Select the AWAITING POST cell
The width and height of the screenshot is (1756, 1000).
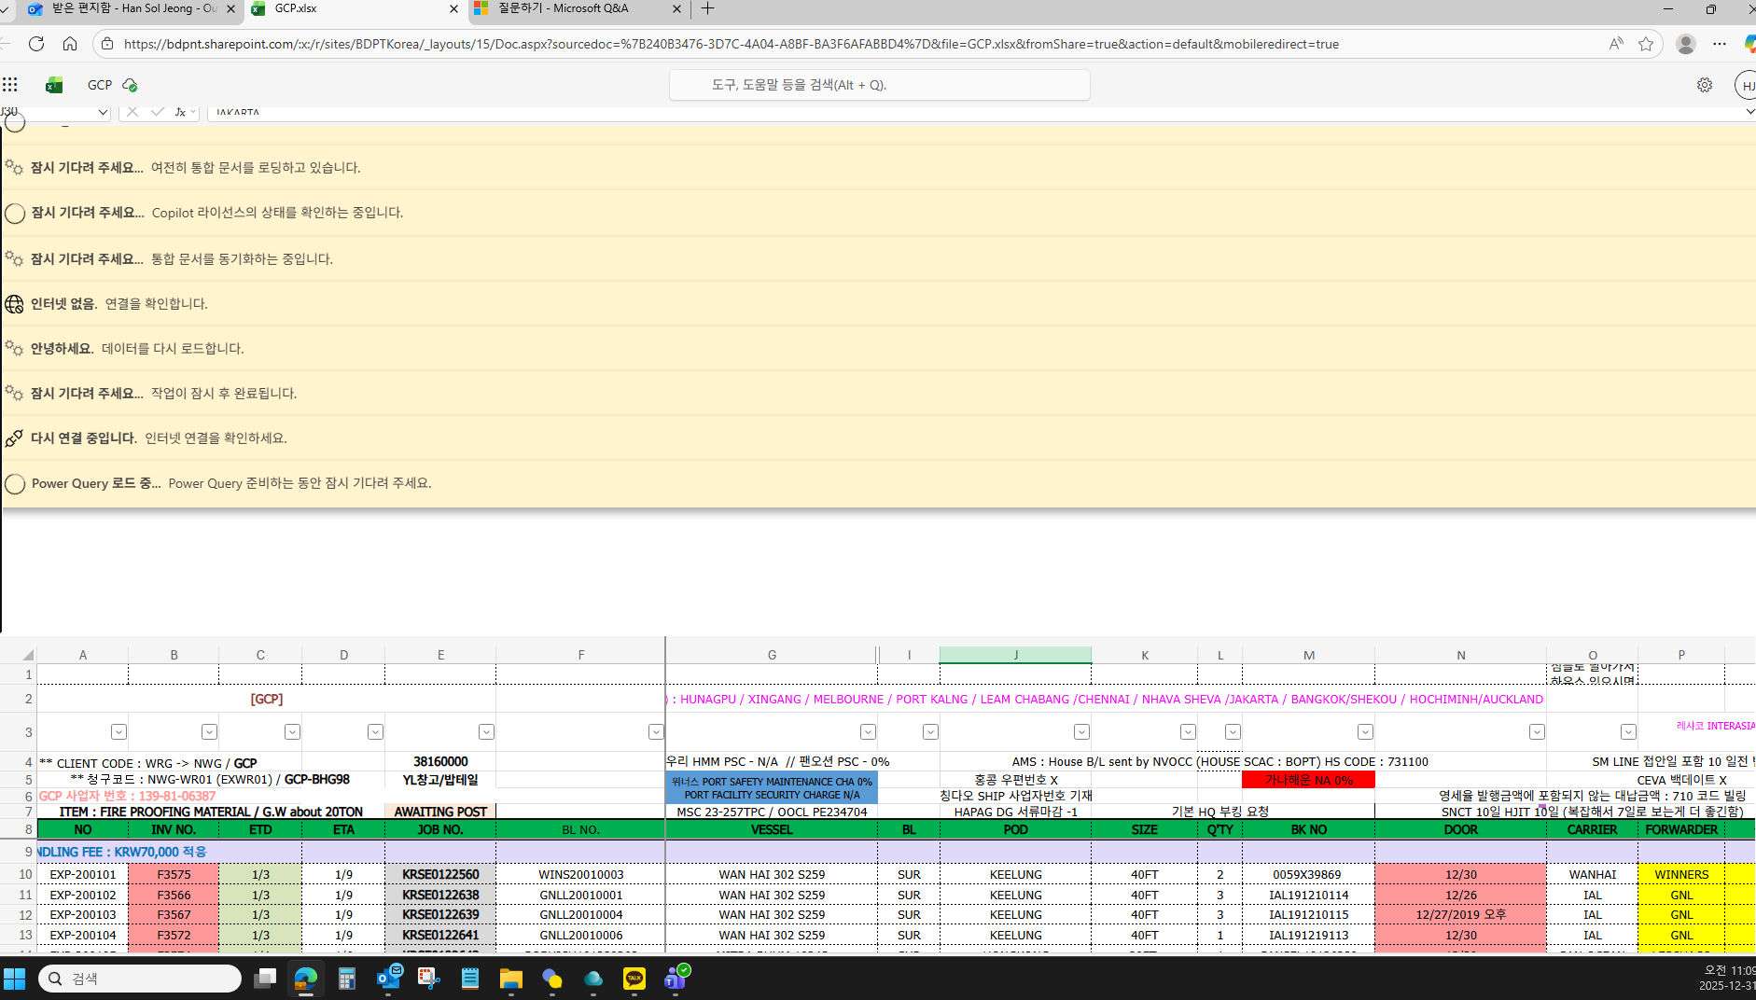[440, 812]
